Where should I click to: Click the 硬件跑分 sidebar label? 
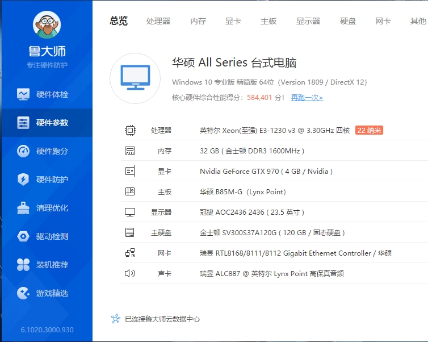click(x=52, y=151)
